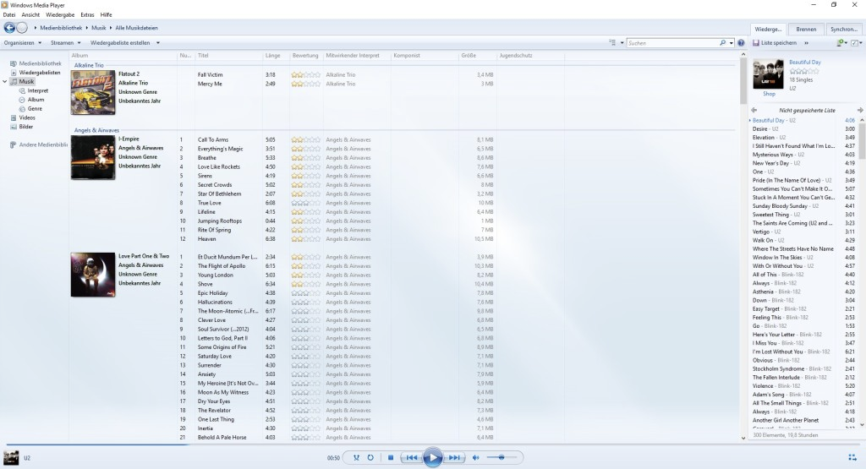The image size is (866, 469).
Task: Open the Datei menu
Action: 9,15
